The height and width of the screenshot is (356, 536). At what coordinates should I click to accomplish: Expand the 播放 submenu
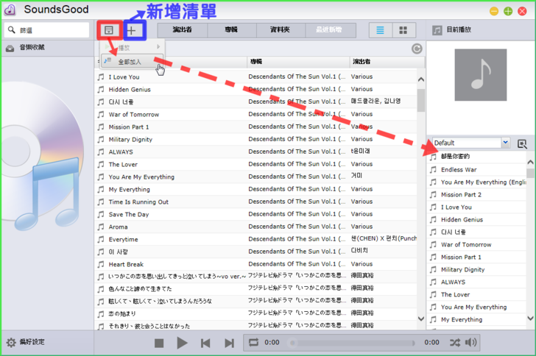coord(133,48)
